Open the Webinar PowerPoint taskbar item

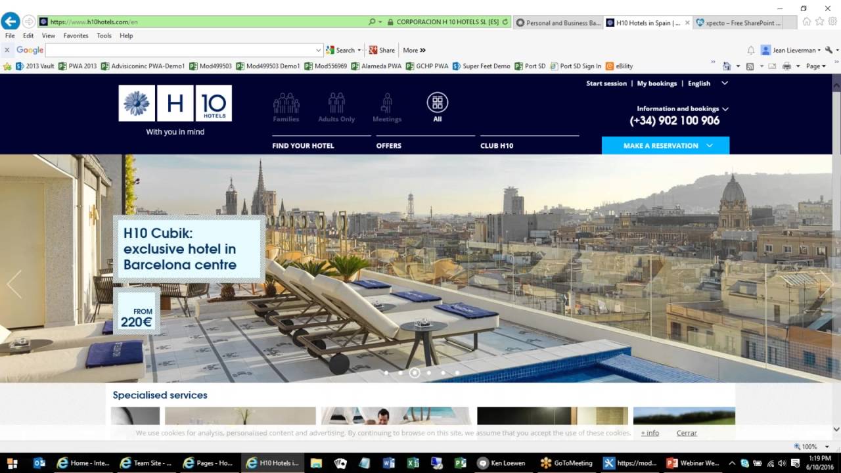tap(693, 462)
